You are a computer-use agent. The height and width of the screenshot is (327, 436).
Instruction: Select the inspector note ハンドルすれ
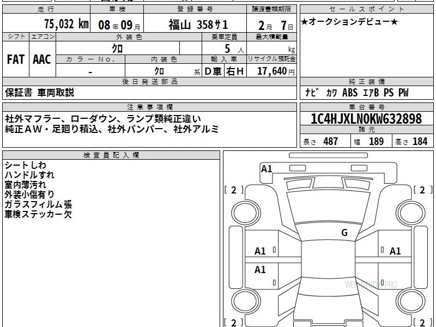(x=29, y=175)
